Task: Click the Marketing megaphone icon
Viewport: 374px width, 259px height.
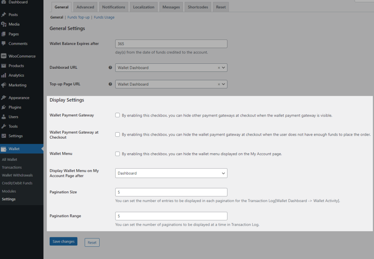Action: (x=4, y=85)
